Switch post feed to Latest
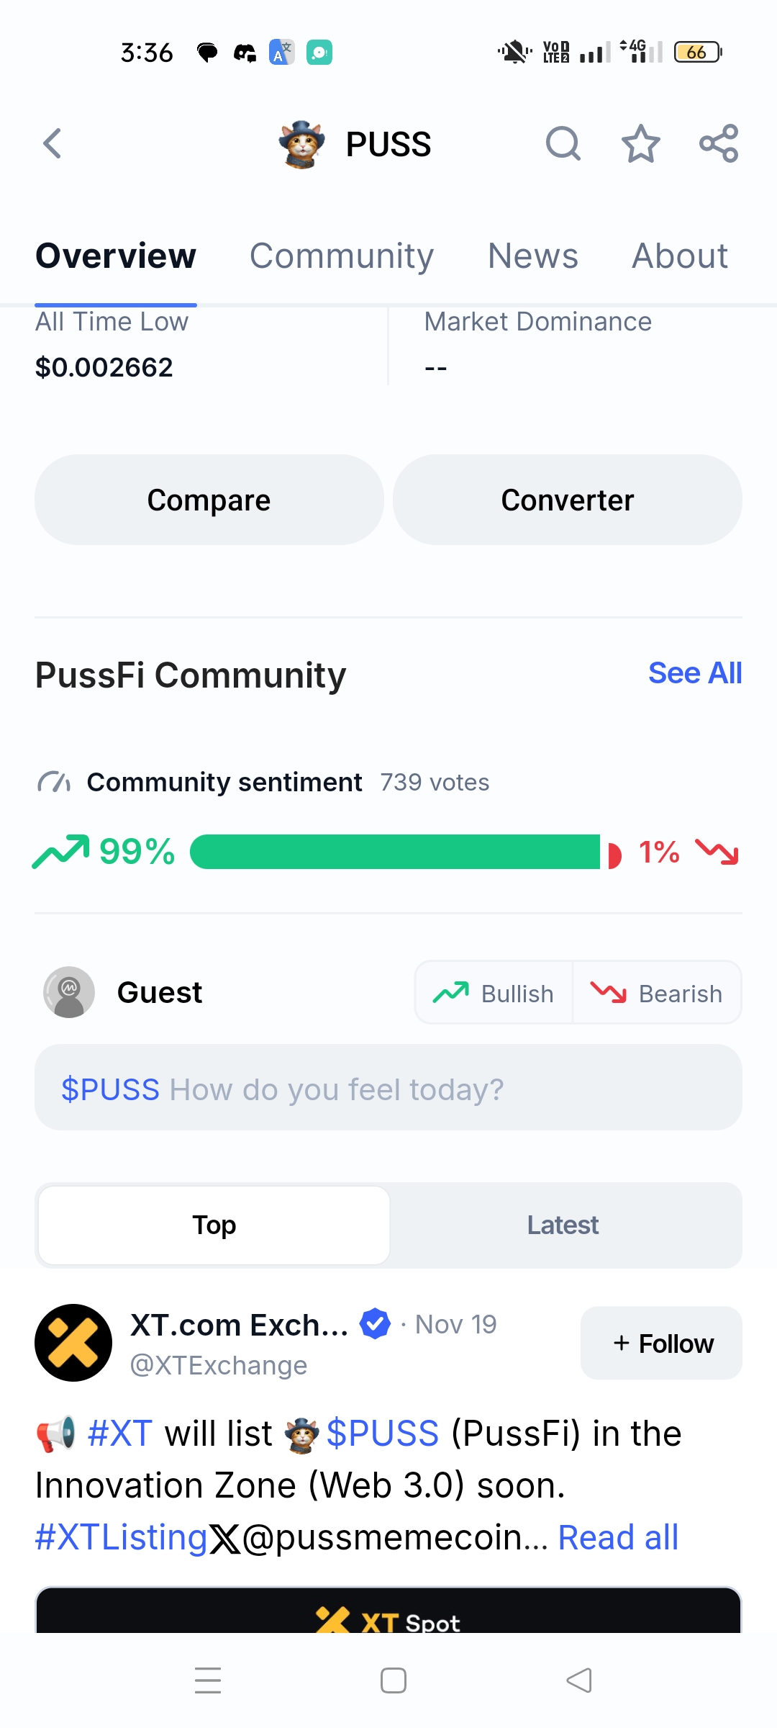The width and height of the screenshot is (777, 1728). point(563,1225)
